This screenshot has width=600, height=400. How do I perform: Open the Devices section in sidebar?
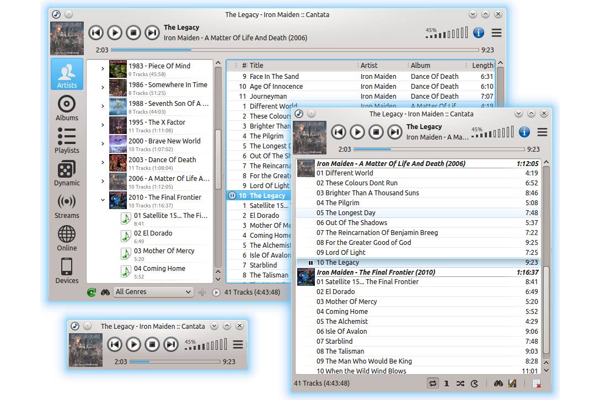67,271
